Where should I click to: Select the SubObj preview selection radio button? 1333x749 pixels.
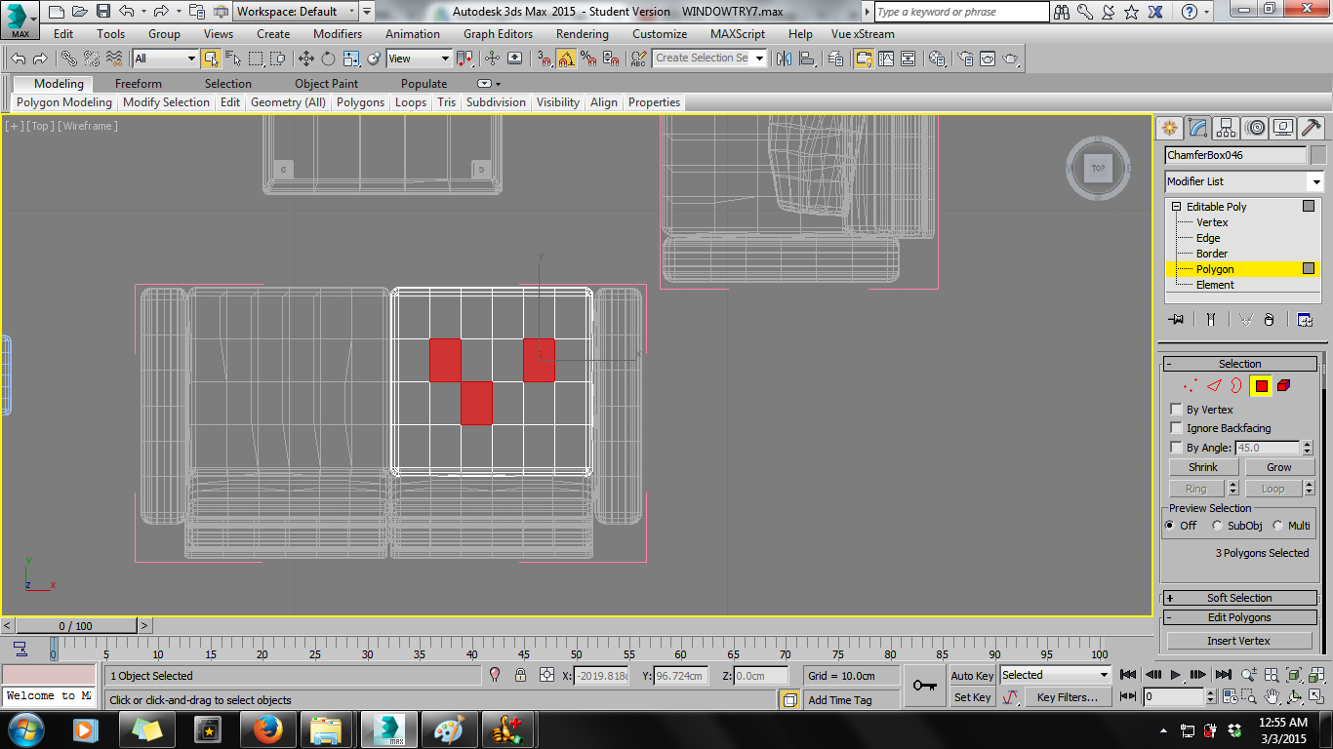click(1217, 525)
